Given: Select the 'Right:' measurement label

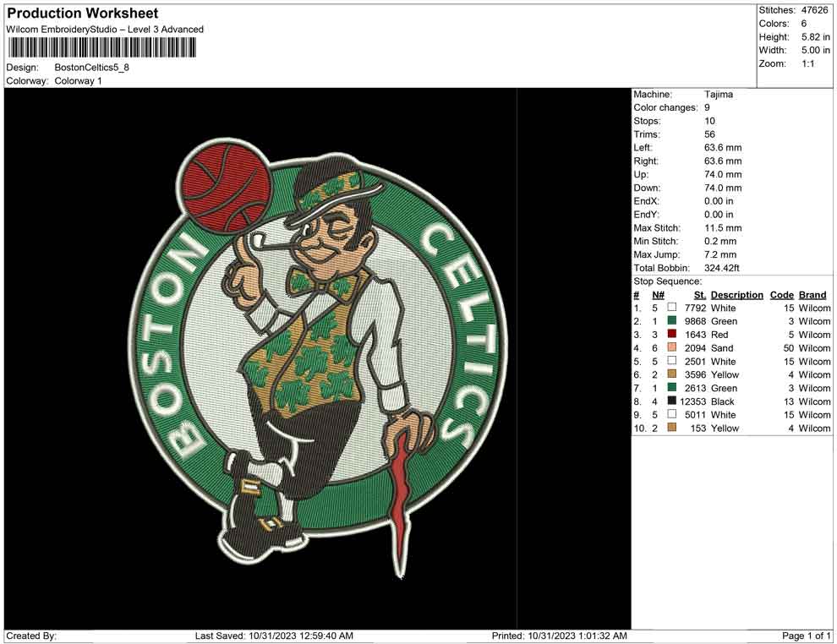Looking at the screenshot, I should pos(646,161).
